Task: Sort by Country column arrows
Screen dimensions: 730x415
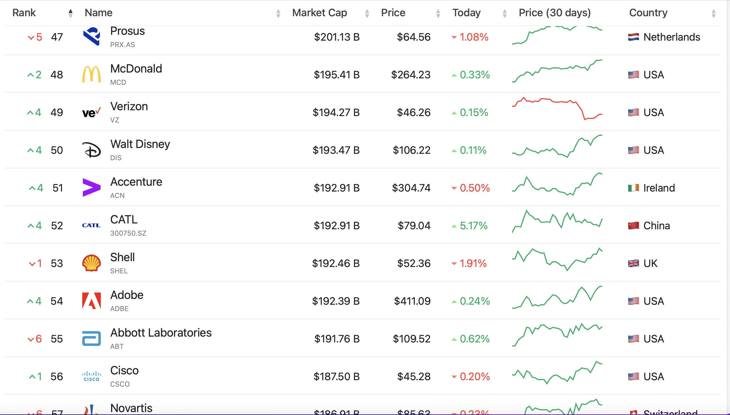Action: [713, 13]
